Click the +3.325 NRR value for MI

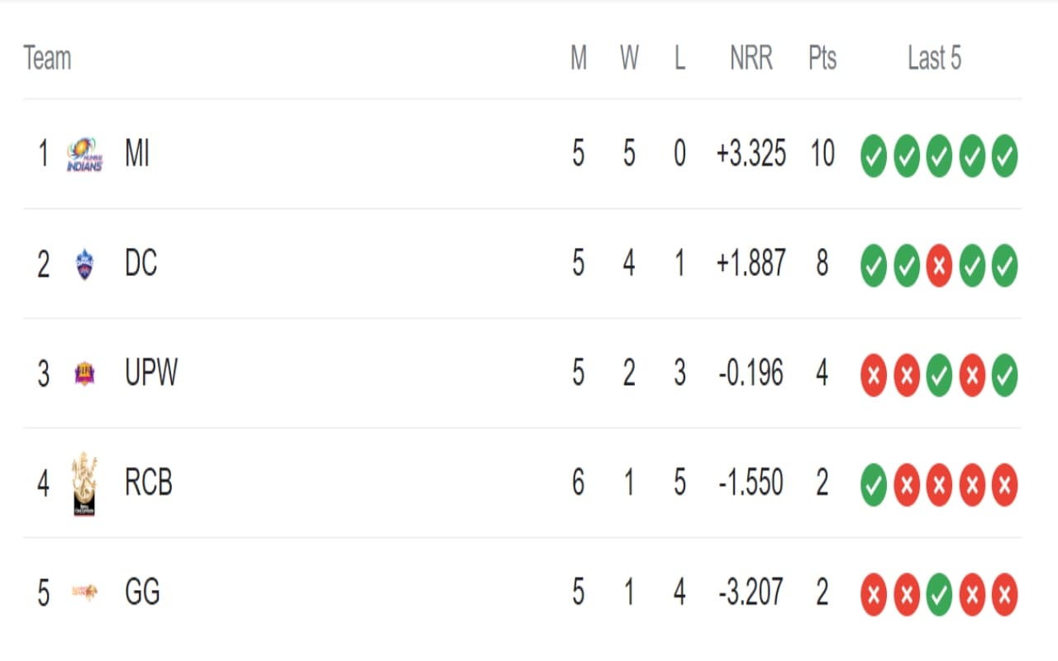(x=751, y=155)
